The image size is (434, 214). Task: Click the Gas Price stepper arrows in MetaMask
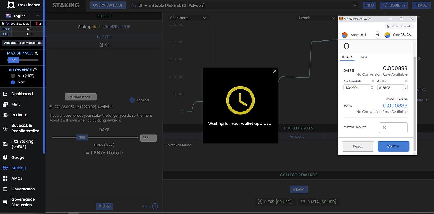372,87
